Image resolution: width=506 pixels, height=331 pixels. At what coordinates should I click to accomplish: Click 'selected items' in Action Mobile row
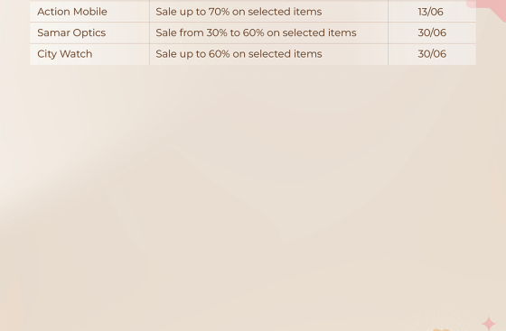click(285, 12)
